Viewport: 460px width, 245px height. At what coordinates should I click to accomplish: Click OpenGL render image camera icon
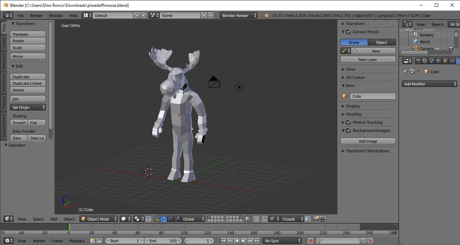click(316, 219)
